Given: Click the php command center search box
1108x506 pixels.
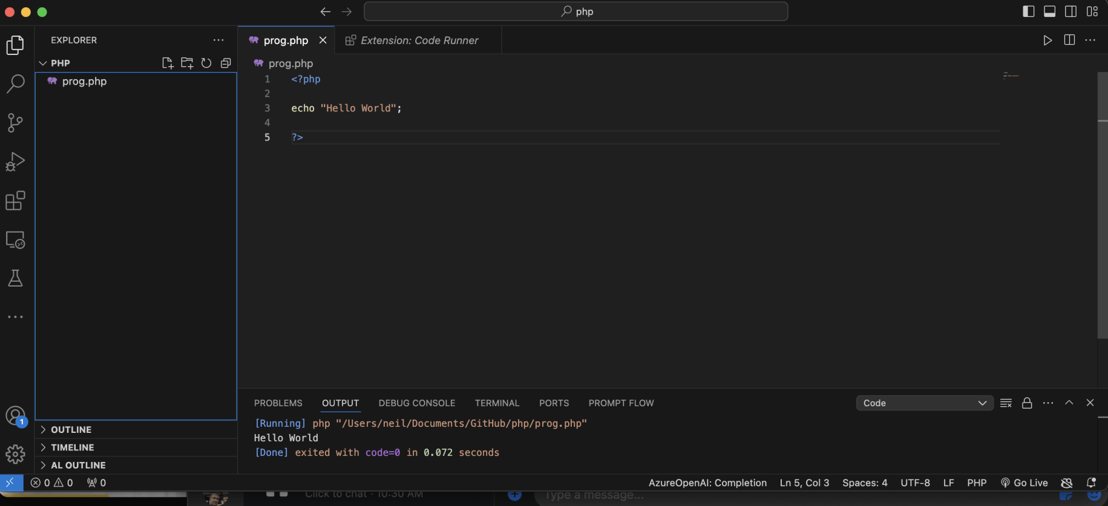Looking at the screenshot, I should (x=575, y=11).
